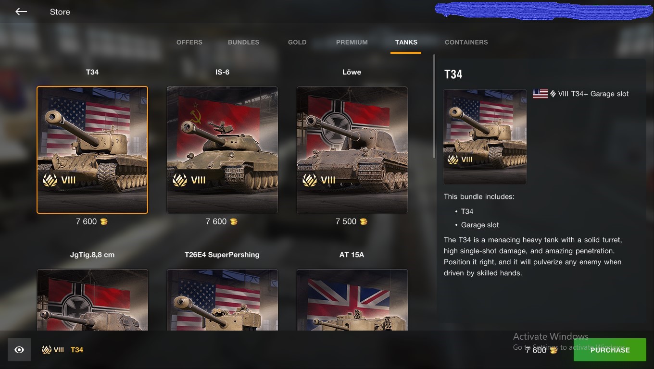Click the gold coin icon under T34 card
This screenshot has height=369, width=654.
pyautogui.click(x=104, y=221)
